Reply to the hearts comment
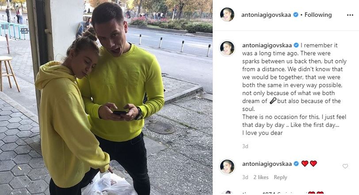The image size is (359, 195). tap(280, 177)
